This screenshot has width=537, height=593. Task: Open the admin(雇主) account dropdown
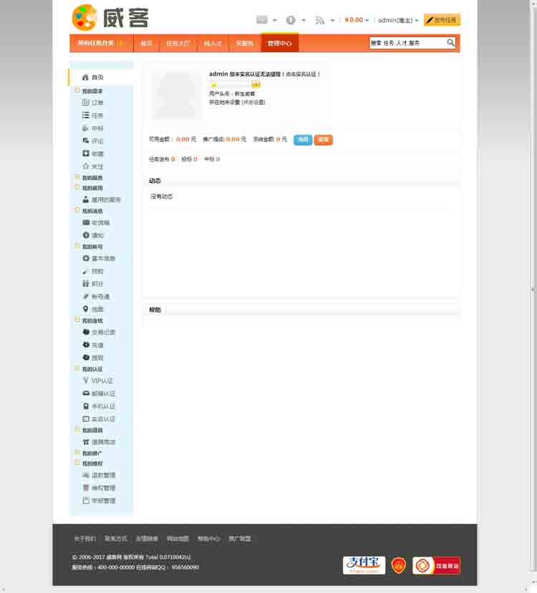(398, 20)
